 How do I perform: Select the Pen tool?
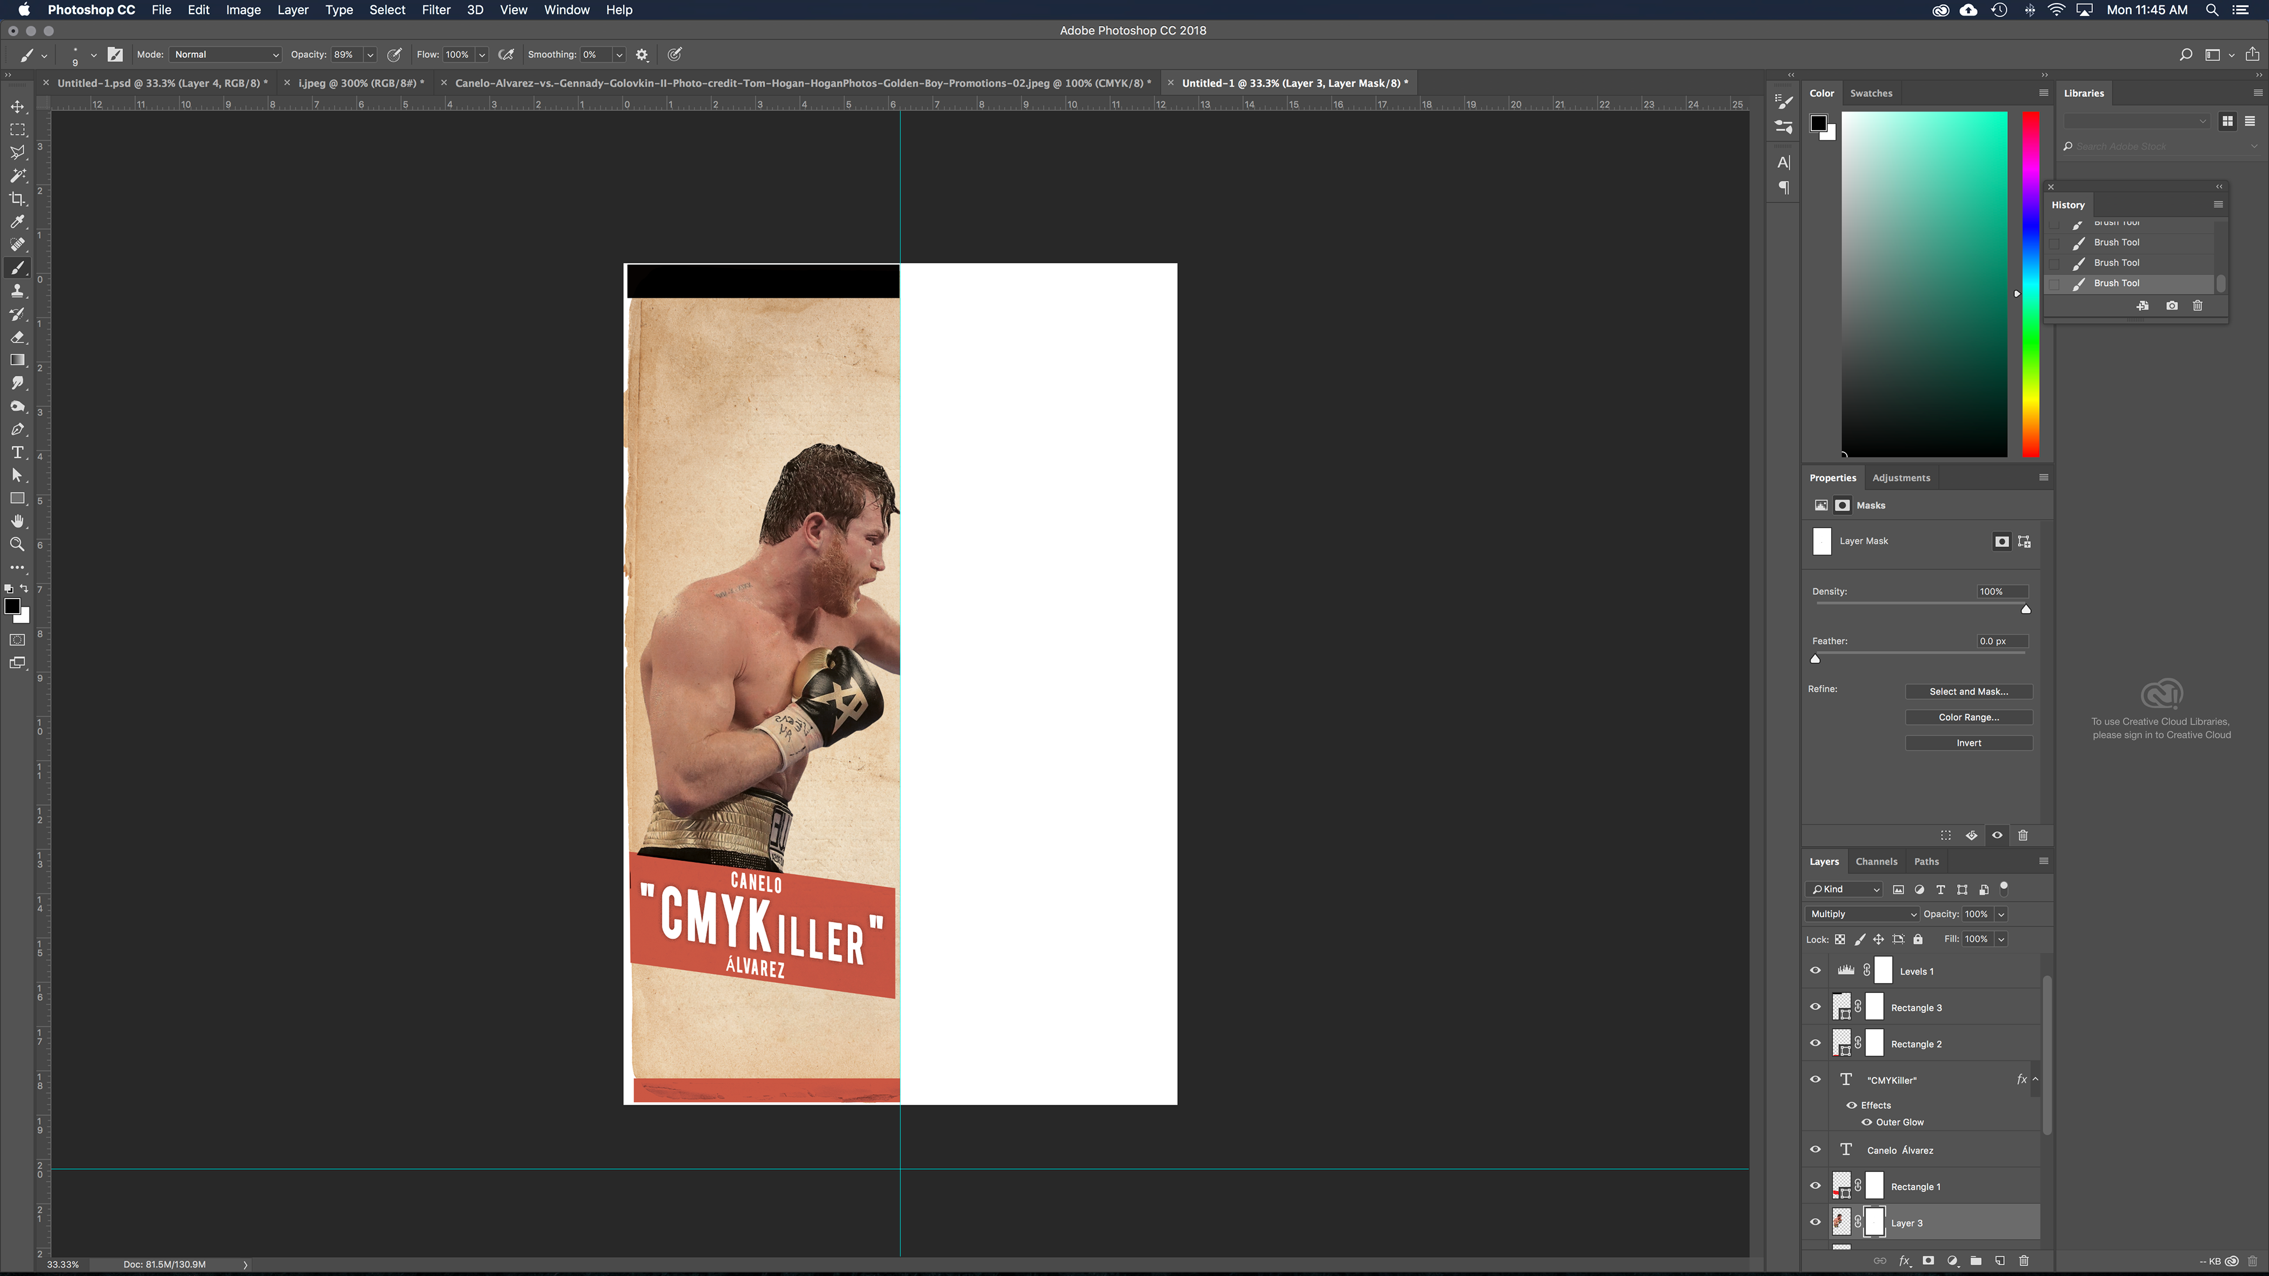[x=18, y=429]
